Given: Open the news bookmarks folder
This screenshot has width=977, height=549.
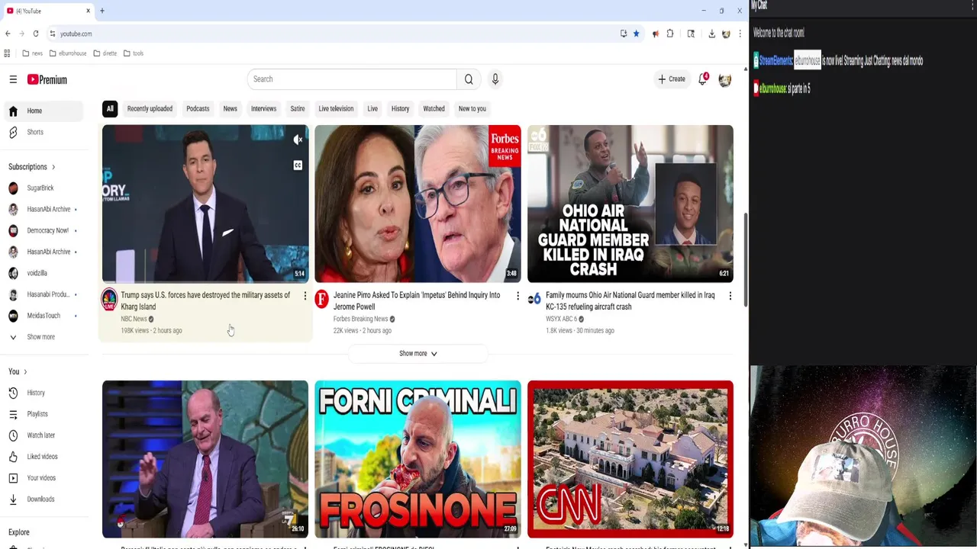Looking at the screenshot, I should (x=32, y=53).
